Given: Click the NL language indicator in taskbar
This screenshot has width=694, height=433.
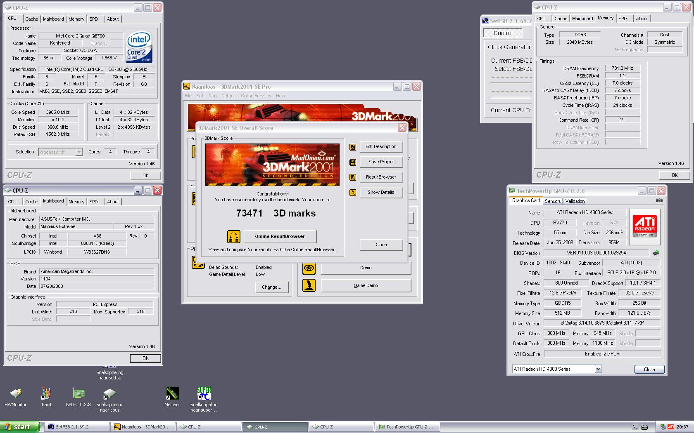Looking at the screenshot, I should pyautogui.click(x=635, y=427).
